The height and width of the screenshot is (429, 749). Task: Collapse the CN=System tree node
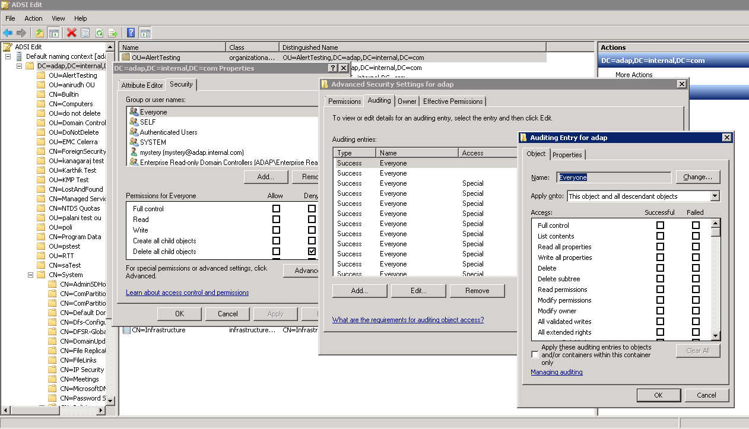coord(30,275)
